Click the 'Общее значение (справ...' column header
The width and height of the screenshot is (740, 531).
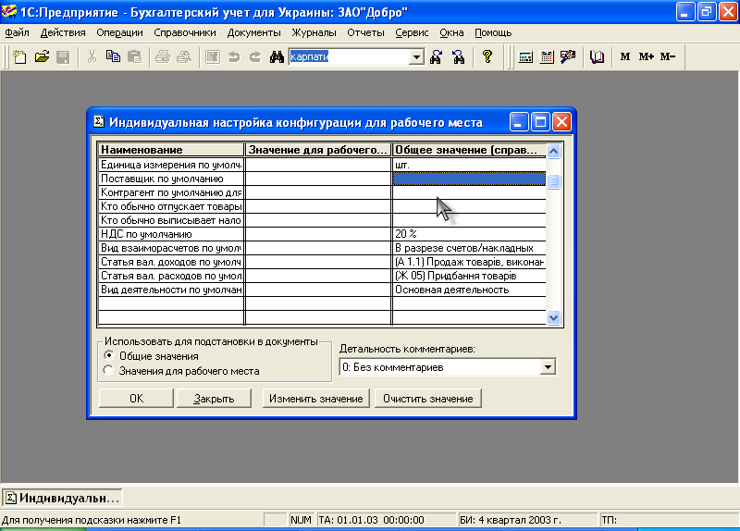click(x=469, y=150)
